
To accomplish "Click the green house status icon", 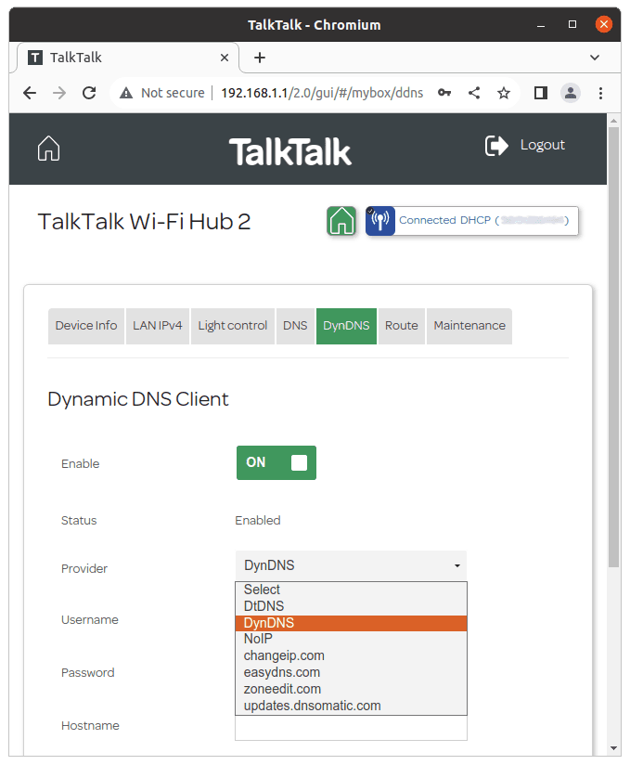I will tap(341, 221).
